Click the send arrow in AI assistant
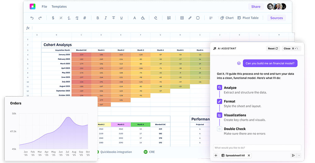The height and width of the screenshot is (163, 315). pos(293,155)
